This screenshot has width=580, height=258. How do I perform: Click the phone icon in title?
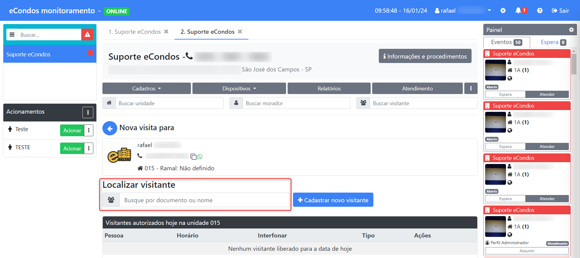189,56
